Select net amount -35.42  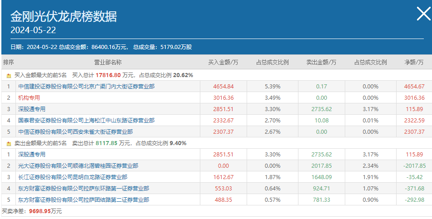[414, 177]
